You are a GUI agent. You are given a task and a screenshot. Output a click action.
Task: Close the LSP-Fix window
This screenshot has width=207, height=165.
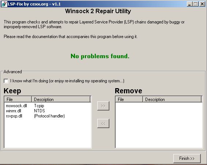point(202,4)
